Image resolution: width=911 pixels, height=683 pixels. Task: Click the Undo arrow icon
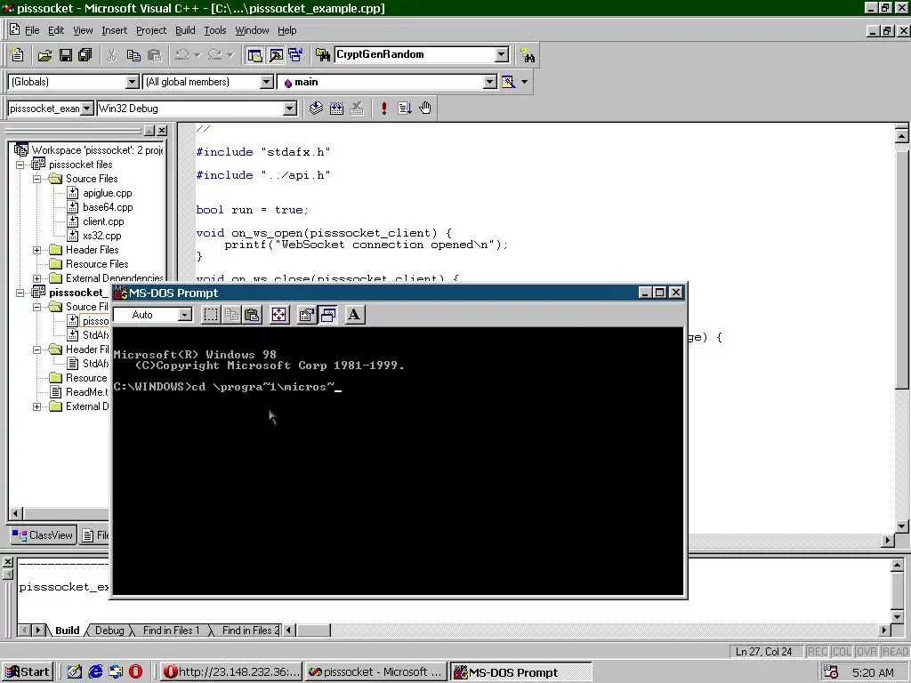(x=182, y=54)
